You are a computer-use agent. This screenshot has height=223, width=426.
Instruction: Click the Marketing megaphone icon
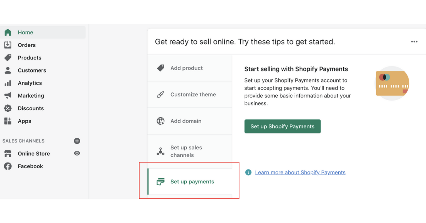8,96
